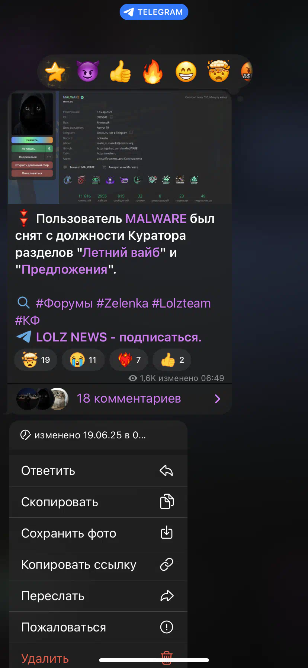
Task: Toggle the exploding head reaction with 19
Action: pyautogui.click(x=36, y=360)
